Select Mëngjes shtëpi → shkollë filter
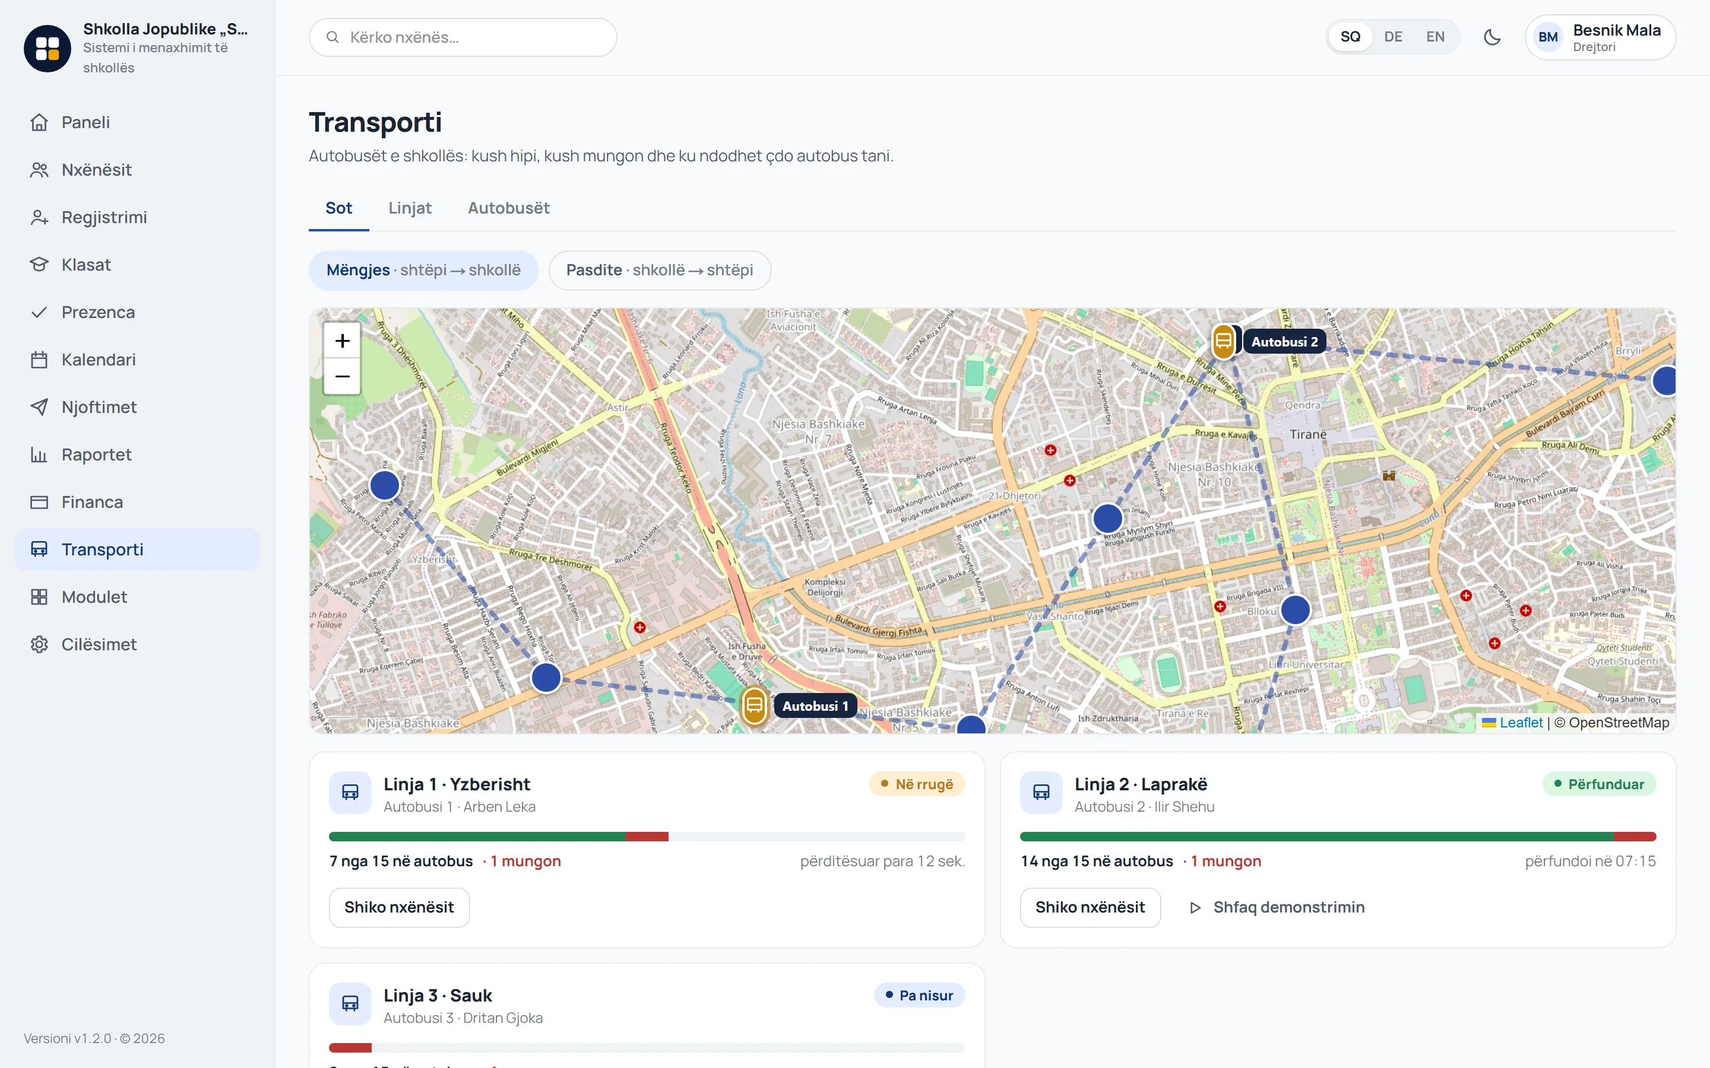 coord(423,270)
